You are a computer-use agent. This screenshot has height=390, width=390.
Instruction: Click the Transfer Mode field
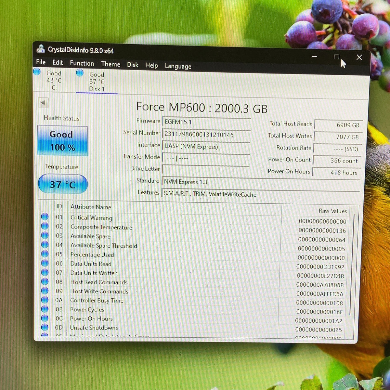tap(206, 158)
